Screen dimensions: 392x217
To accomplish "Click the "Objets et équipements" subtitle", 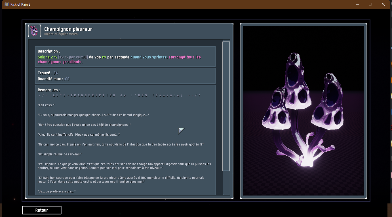I will point(61,34).
